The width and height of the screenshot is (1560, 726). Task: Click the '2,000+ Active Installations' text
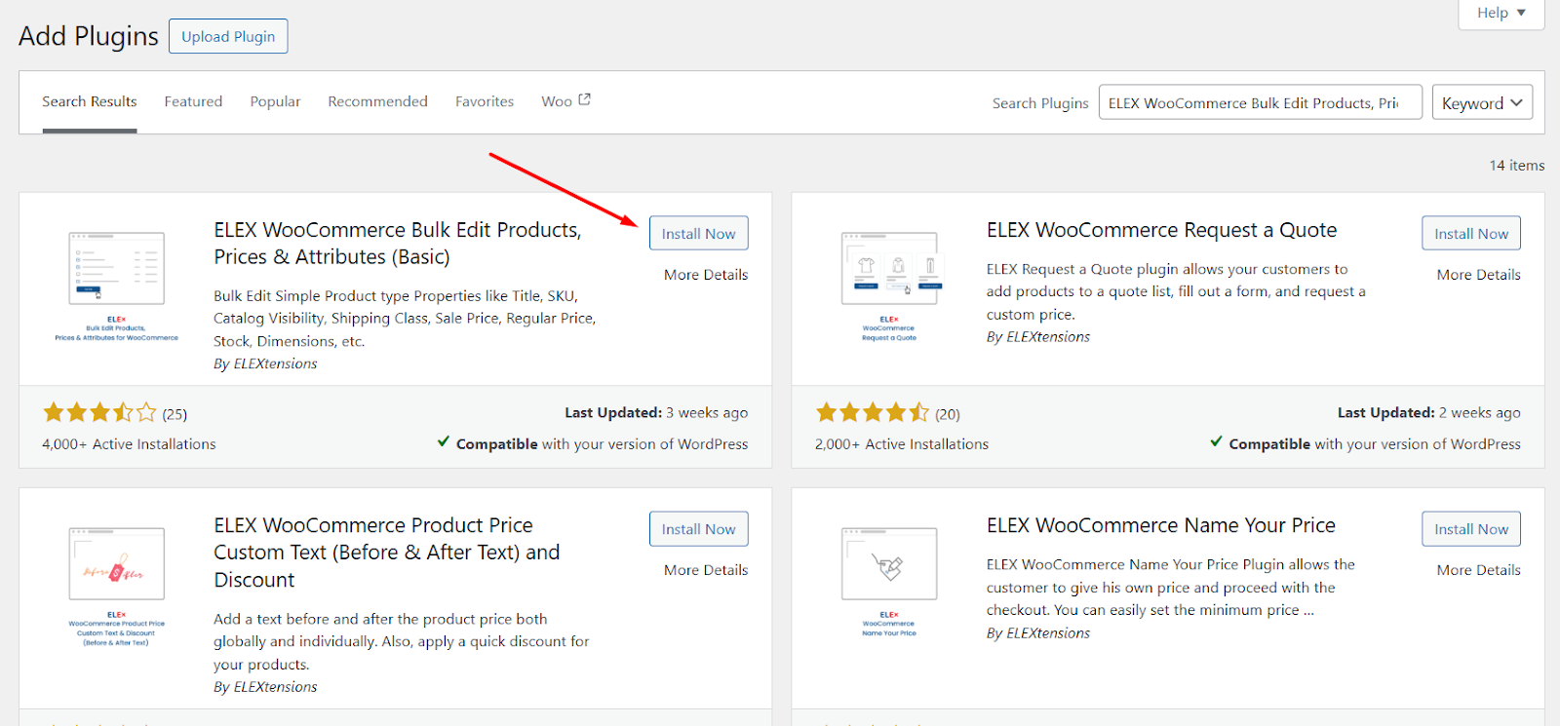(902, 444)
